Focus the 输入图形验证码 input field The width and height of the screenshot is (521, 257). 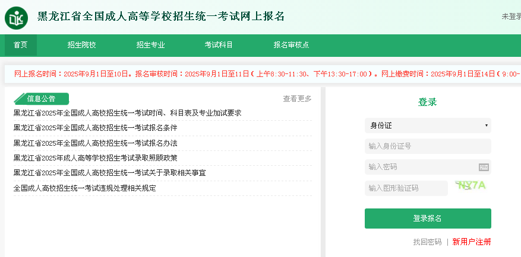click(406, 188)
